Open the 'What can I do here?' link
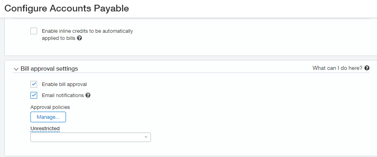Screen dimensions: 377x157 click(x=337, y=68)
